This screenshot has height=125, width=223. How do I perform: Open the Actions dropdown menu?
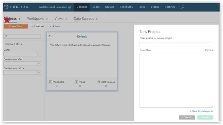tap(55, 26)
